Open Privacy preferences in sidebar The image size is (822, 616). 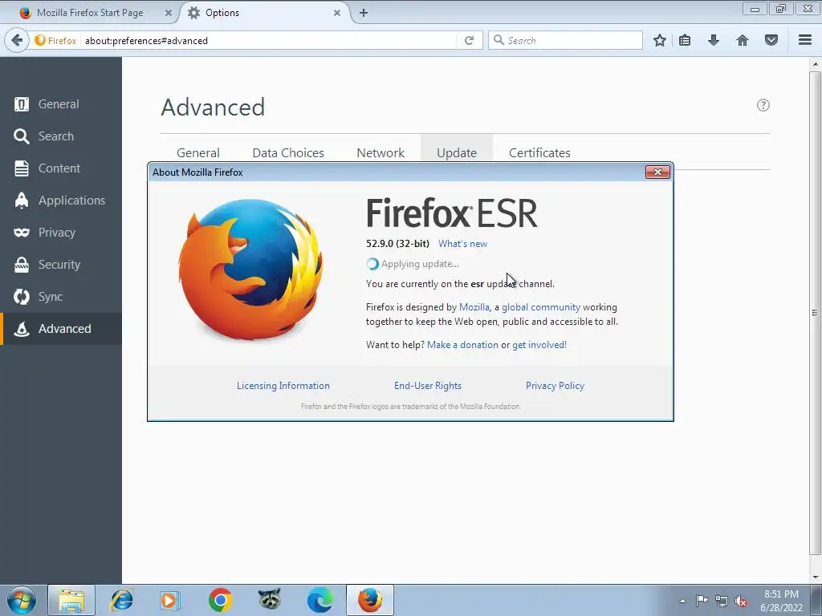(61, 232)
